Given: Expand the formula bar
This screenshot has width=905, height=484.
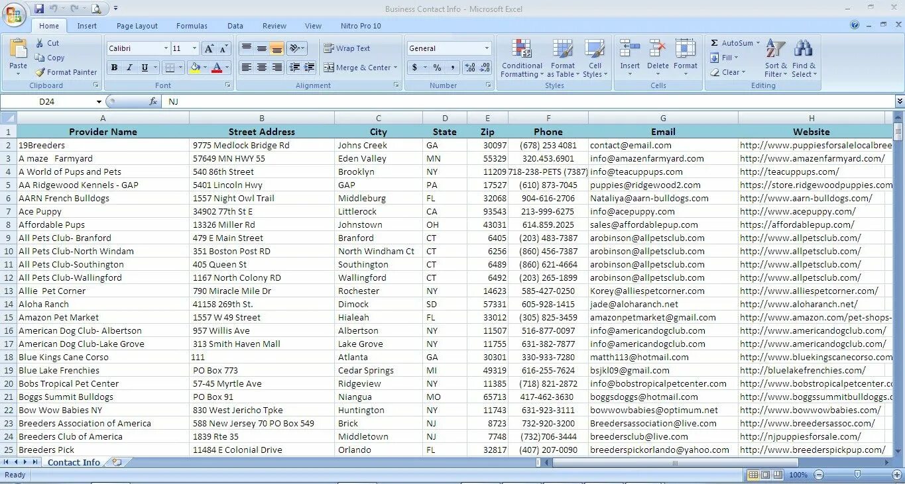Looking at the screenshot, I should (900, 102).
